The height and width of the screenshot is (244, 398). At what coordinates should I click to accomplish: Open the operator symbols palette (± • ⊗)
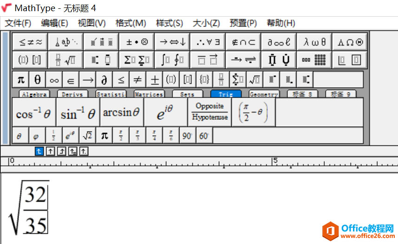137,42
